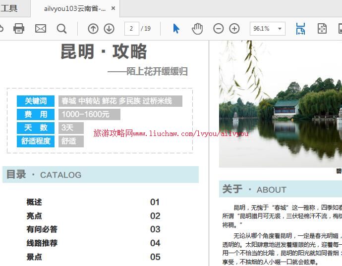Viewport: 342px width, 266px height.
Task: Click the liuchaw.com watermark link
Action: click(171, 133)
